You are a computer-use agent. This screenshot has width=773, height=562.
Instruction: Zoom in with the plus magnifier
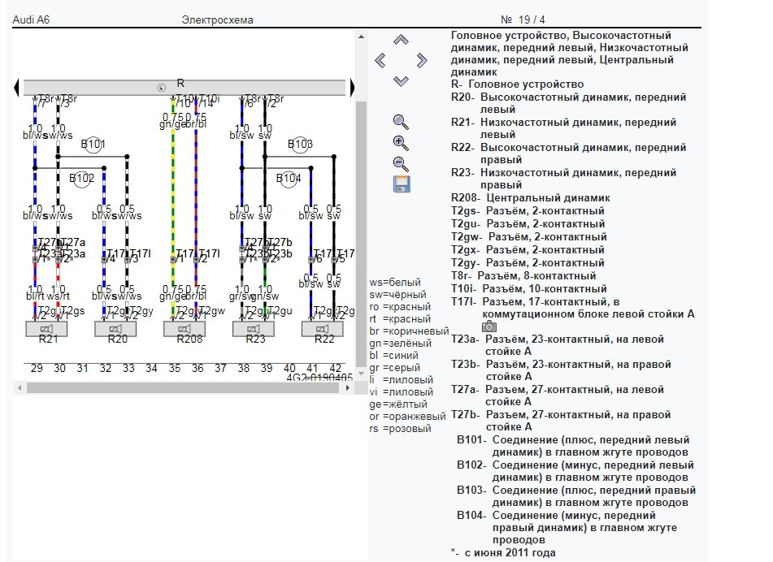click(x=401, y=143)
